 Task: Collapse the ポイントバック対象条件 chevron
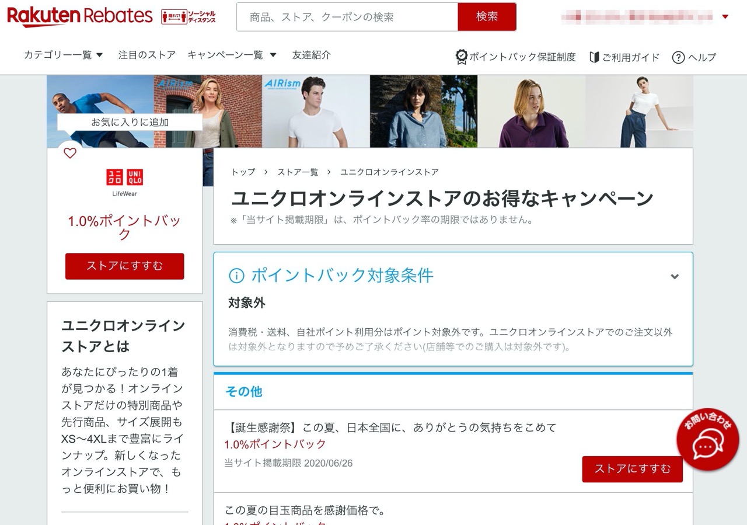pos(675,276)
